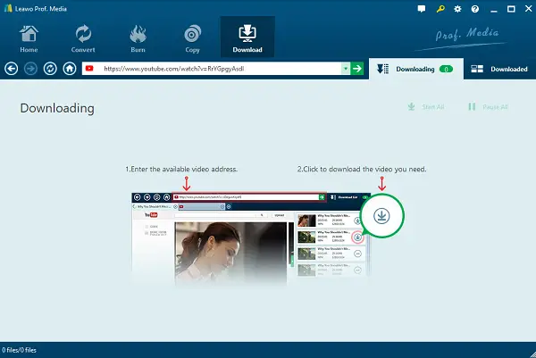Open the help question mark
The image size is (536, 358).
coord(475,9)
